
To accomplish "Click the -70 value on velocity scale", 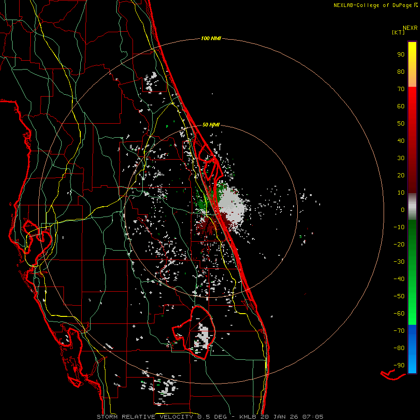I will tap(399, 331).
